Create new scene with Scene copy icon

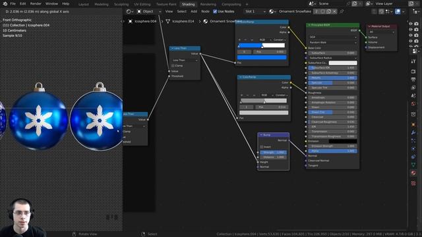click(x=355, y=4)
